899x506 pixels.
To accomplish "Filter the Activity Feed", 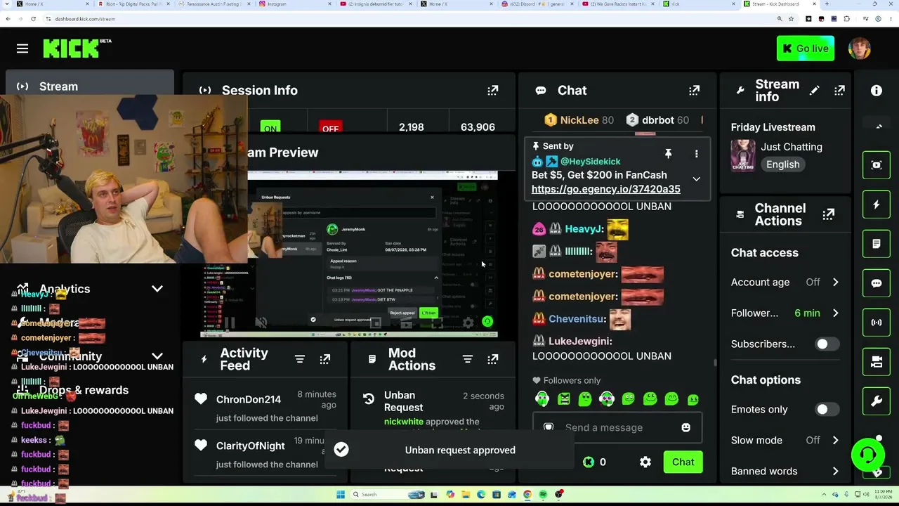I will tap(300, 359).
